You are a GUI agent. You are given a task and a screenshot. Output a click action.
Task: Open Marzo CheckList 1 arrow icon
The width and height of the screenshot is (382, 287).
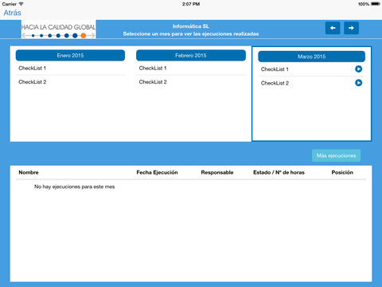pyautogui.click(x=358, y=69)
